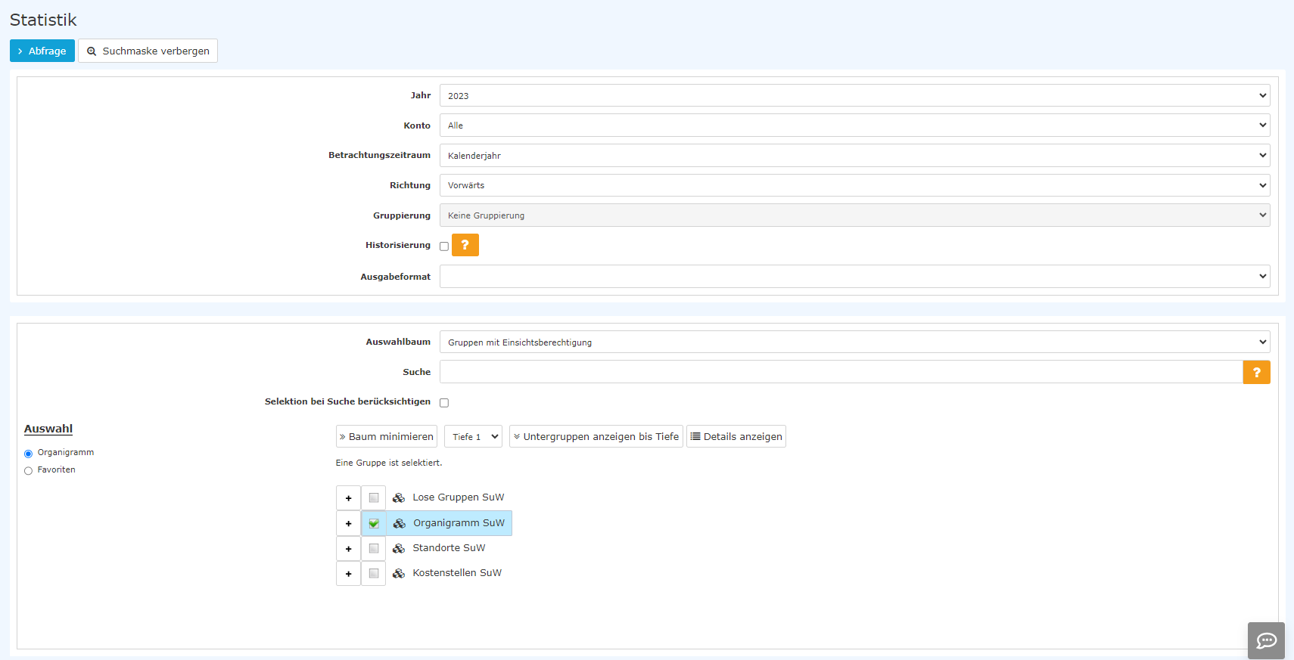Select the Standorte SuW tree label
Viewport: 1294px width, 660px height.
449,548
